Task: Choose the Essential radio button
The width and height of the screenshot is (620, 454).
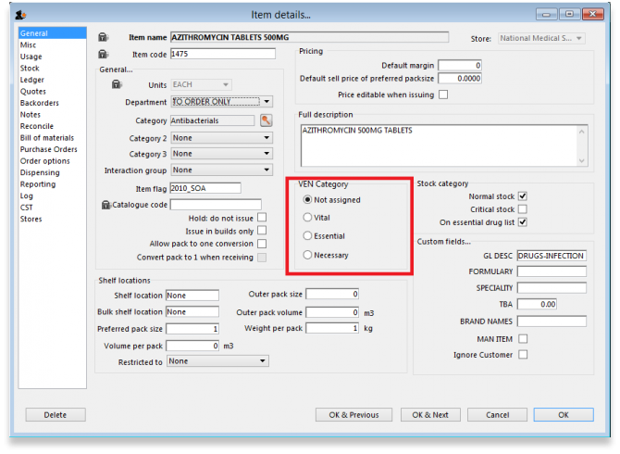Action: pyautogui.click(x=308, y=236)
